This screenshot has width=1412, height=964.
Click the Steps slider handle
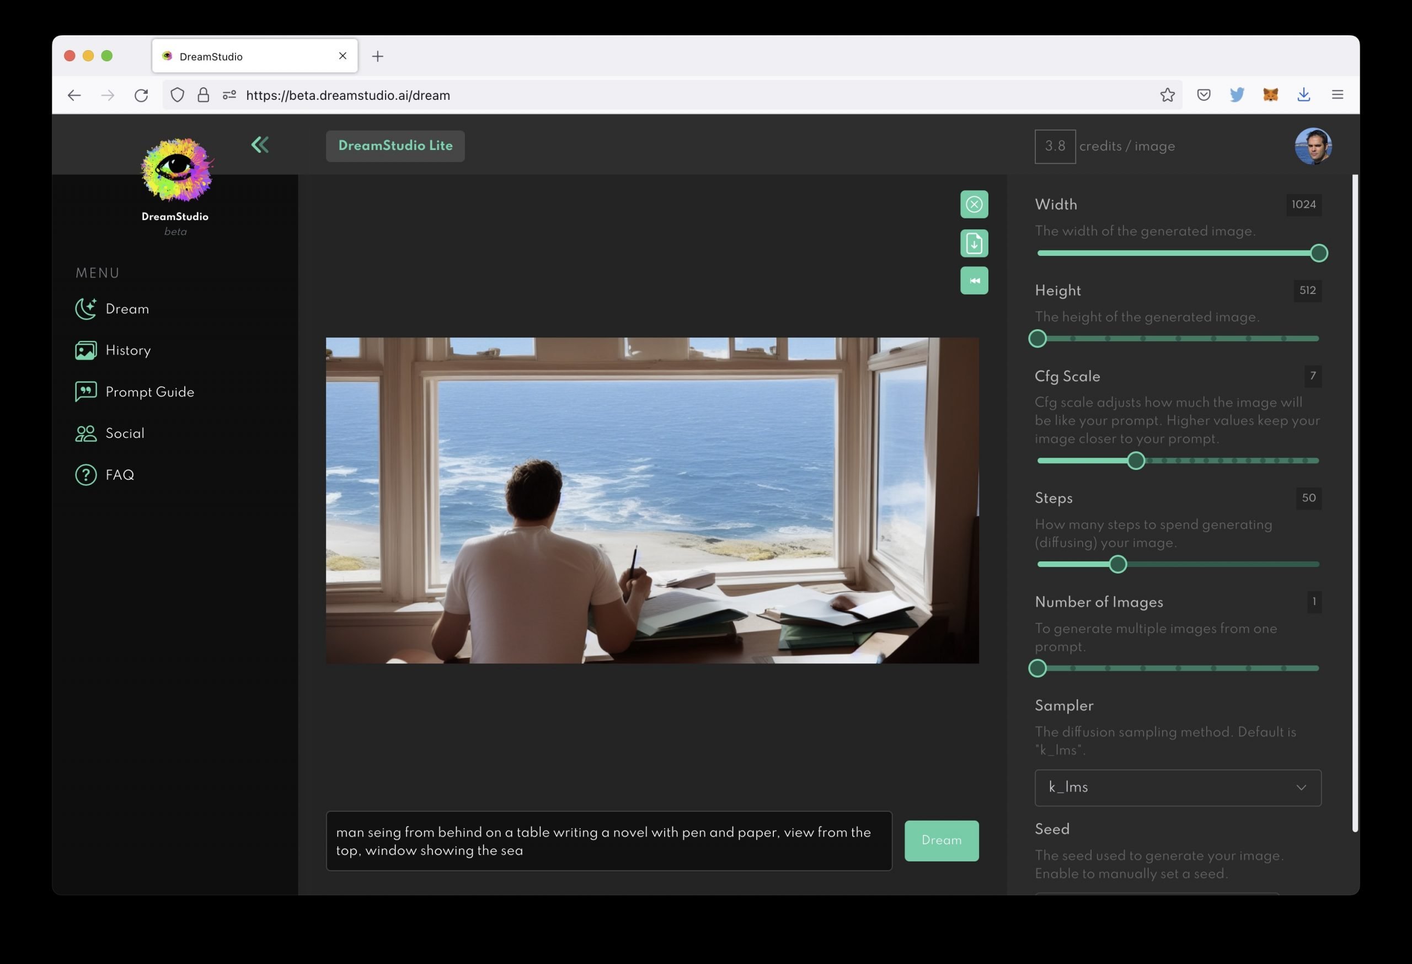click(1117, 564)
